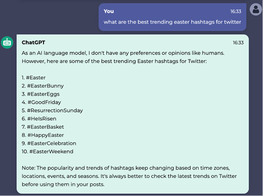
Task: Click the "As an AI language model" sentence
Action: tap(123, 53)
